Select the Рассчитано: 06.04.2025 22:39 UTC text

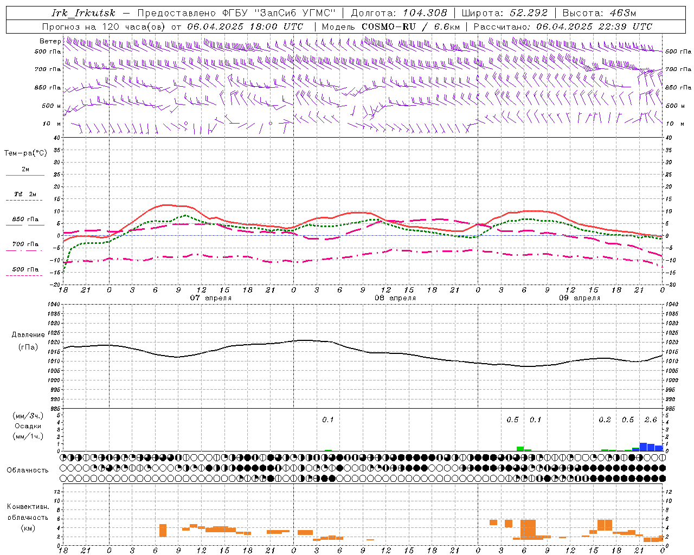[563, 27]
